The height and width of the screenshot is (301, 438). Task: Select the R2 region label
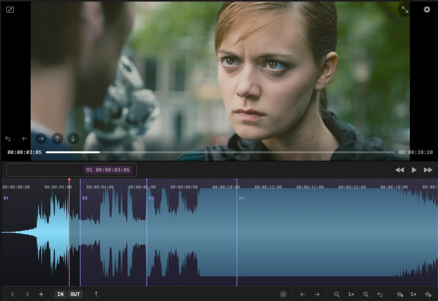point(85,198)
